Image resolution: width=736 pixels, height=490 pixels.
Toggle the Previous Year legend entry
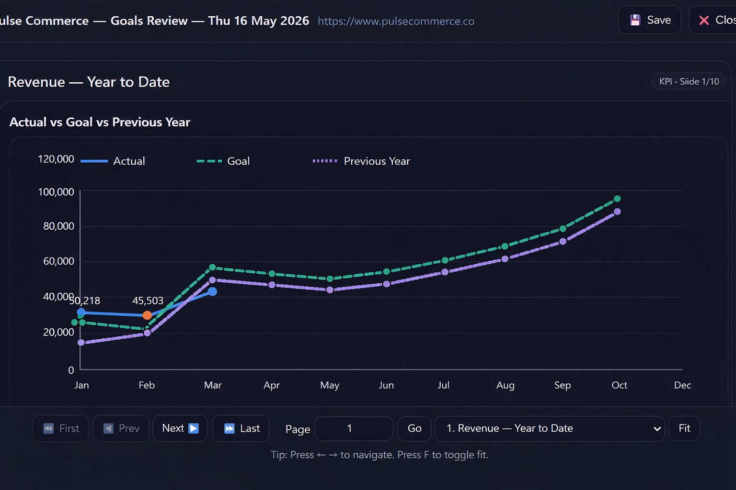click(x=361, y=161)
